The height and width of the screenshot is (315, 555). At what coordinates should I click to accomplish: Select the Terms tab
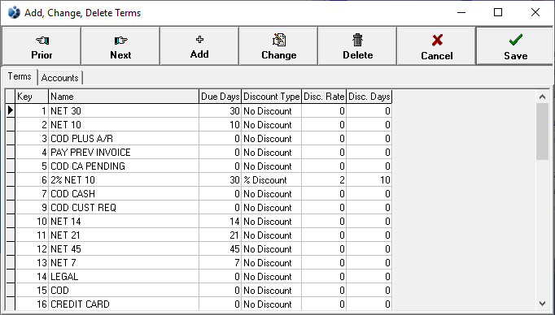(20, 76)
